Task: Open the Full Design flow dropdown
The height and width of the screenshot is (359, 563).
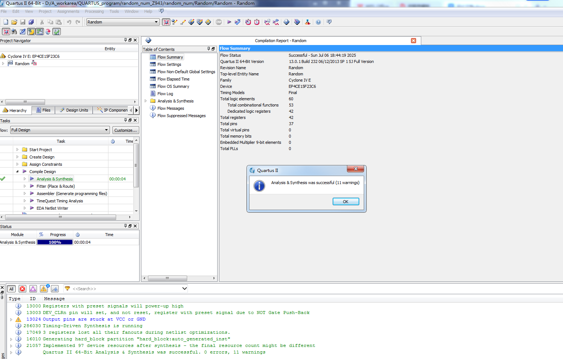Action: 107,130
